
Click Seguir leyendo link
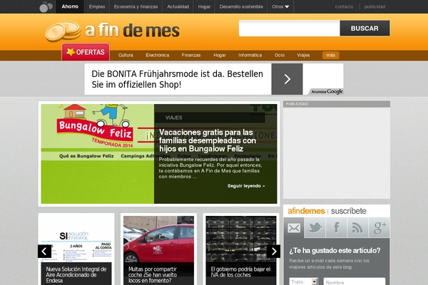246,186
